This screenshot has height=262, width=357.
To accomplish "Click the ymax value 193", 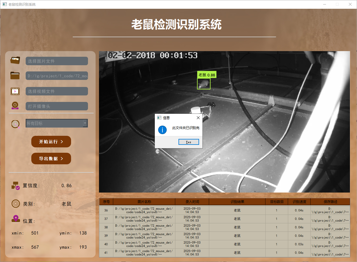I will pyautogui.click(x=83, y=247).
